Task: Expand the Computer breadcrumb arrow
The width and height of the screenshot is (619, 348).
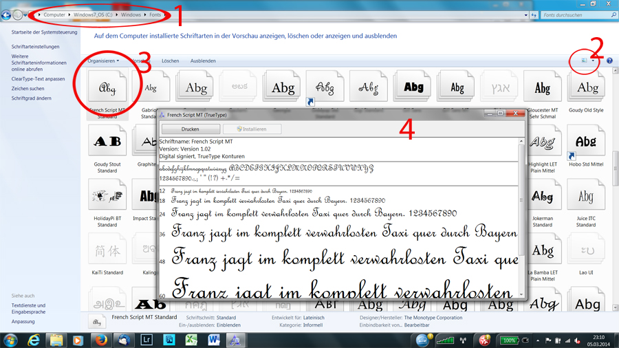Action: click(x=69, y=15)
